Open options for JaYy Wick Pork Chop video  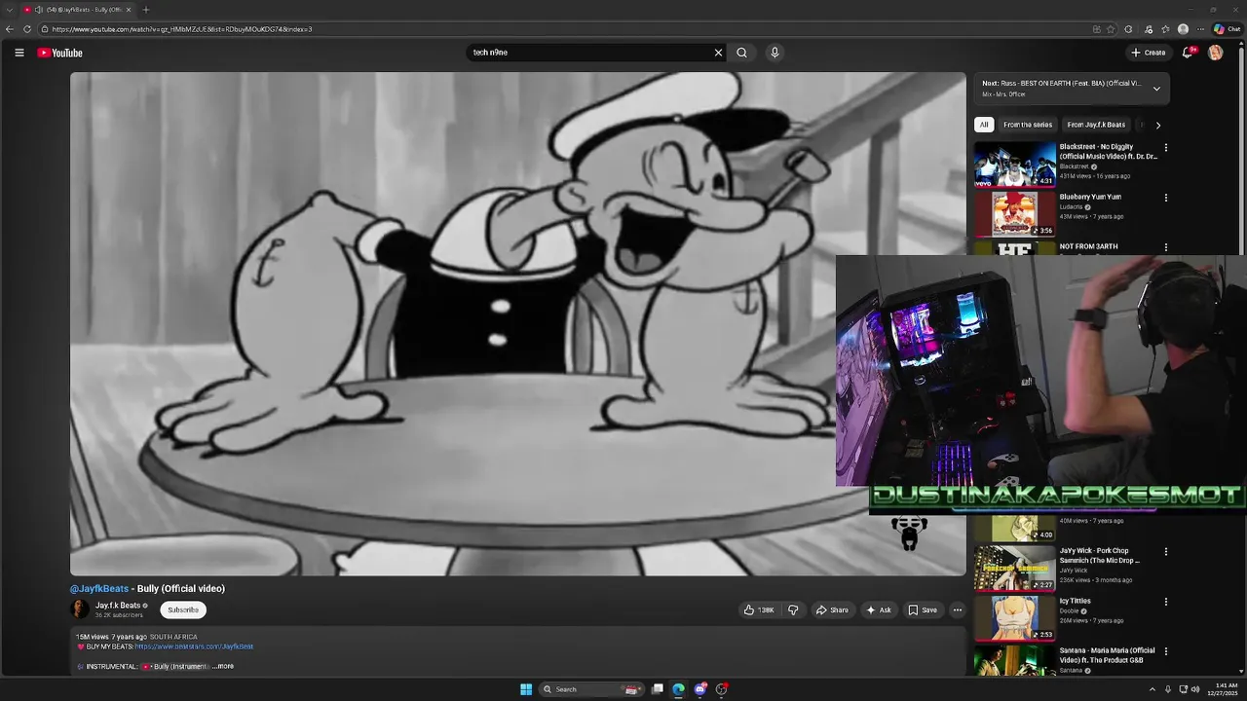[x=1165, y=552]
